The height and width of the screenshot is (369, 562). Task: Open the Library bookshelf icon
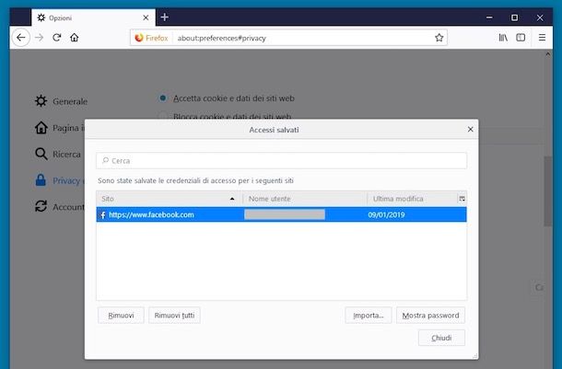coord(503,38)
